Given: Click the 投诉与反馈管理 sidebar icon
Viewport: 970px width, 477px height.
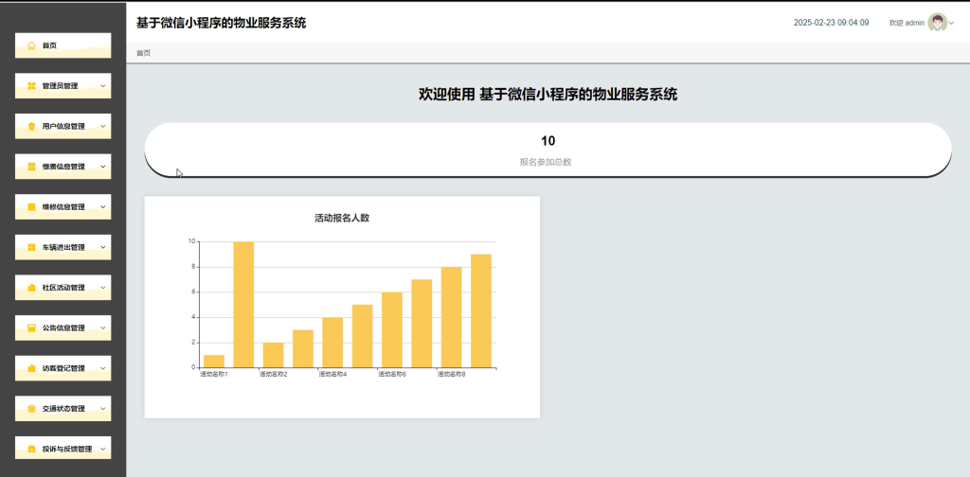Looking at the screenshot, I should click(x=31, y=450).
